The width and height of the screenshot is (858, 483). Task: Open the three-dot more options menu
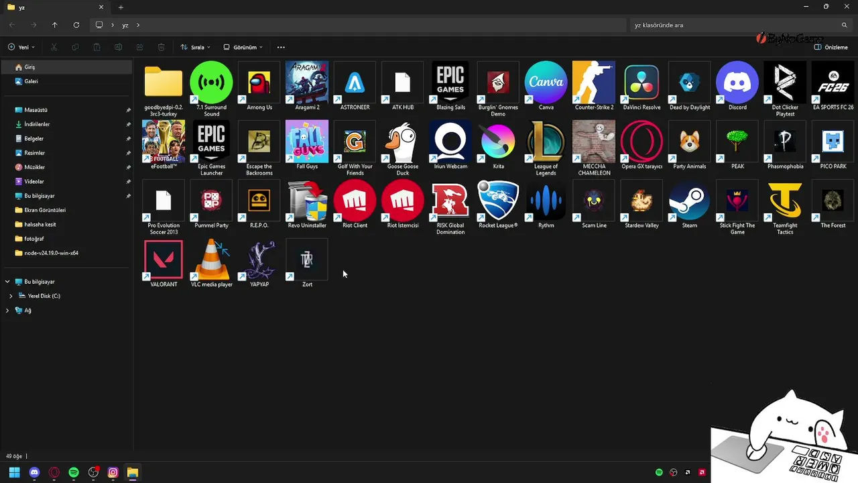[281, 48]
